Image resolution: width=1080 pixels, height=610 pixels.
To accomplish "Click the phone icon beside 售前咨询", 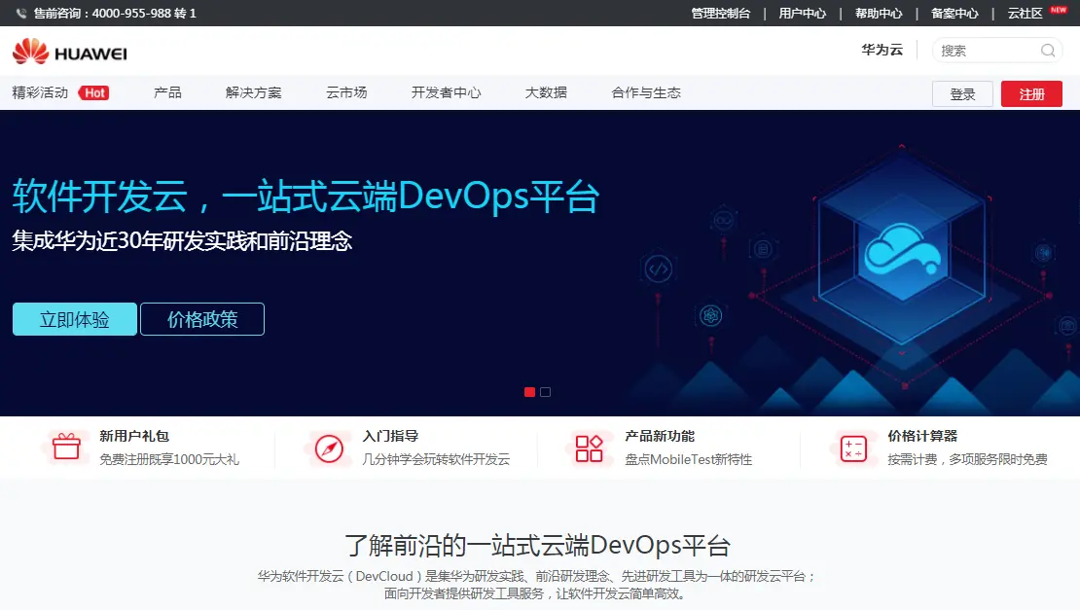I will [x=21, y=13].
